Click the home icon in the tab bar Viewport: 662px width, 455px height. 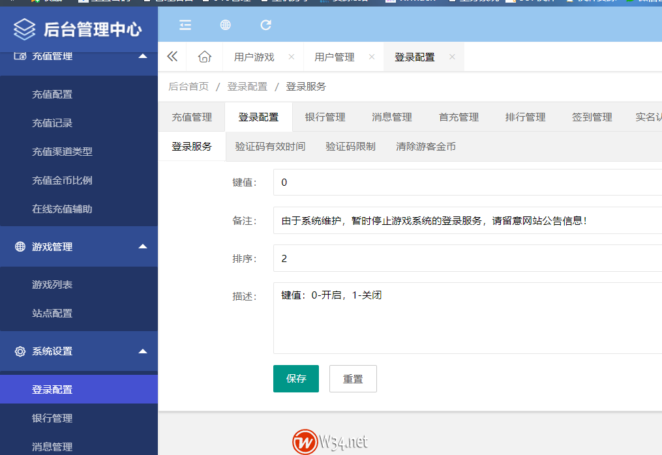click(x=204, y=57)
